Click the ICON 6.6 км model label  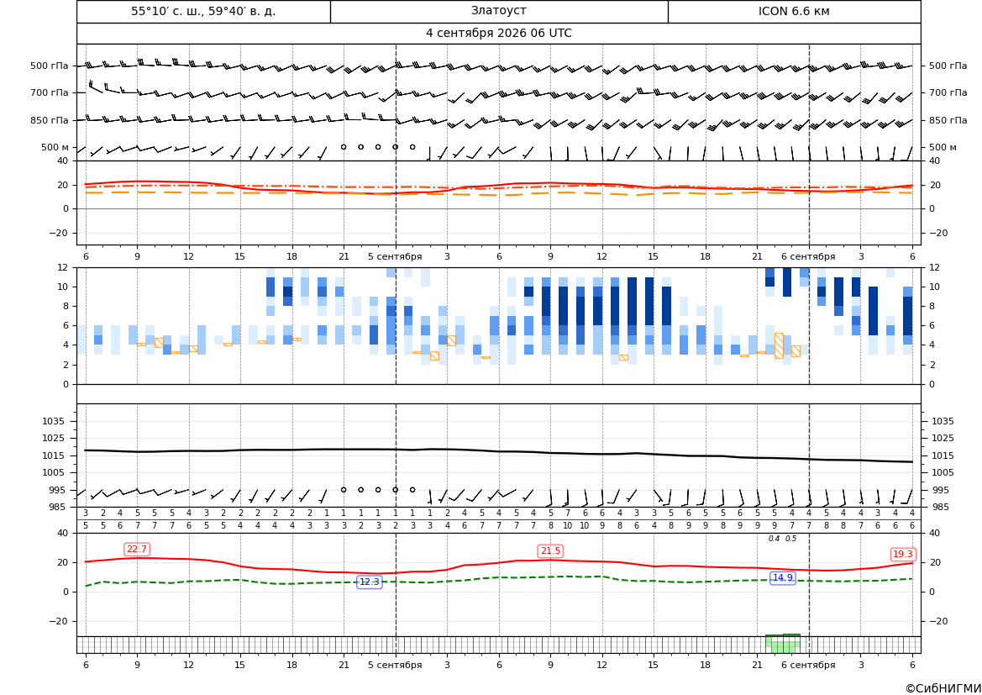[794, 11]
